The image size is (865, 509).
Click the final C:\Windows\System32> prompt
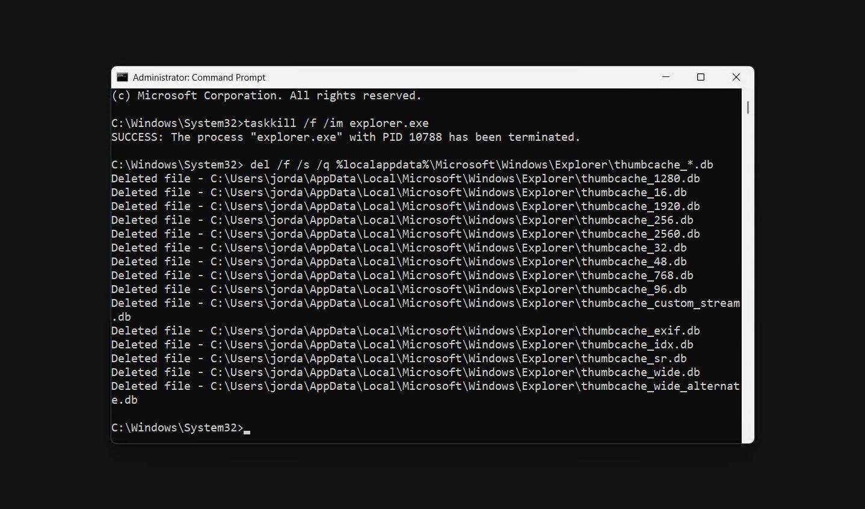pyautogui.click(x=177, y=428)
